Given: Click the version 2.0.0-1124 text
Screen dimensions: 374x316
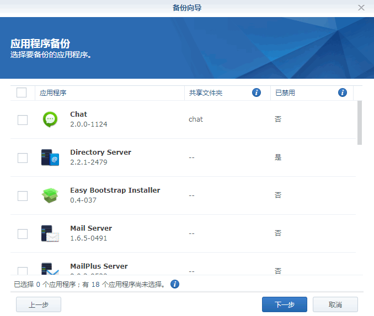Looking at the screenshot, I should coord(89,124).
